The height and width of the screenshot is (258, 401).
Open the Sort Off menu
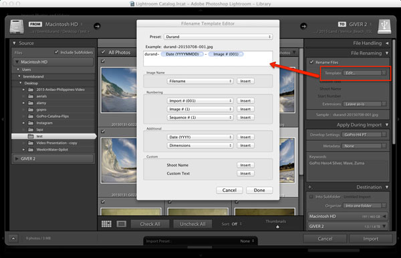coord(237,224)
